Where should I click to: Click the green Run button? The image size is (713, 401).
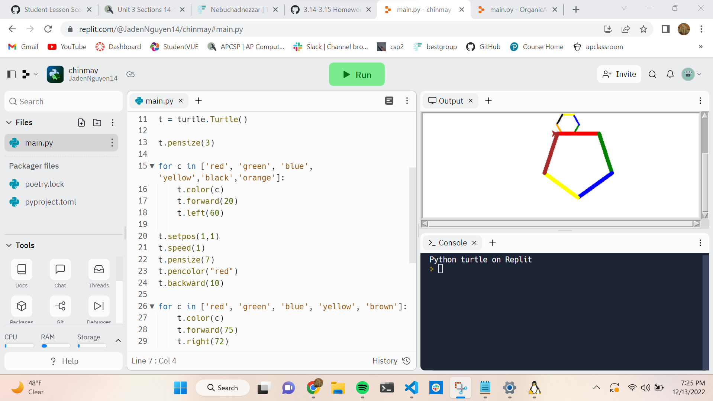[357, 75]
